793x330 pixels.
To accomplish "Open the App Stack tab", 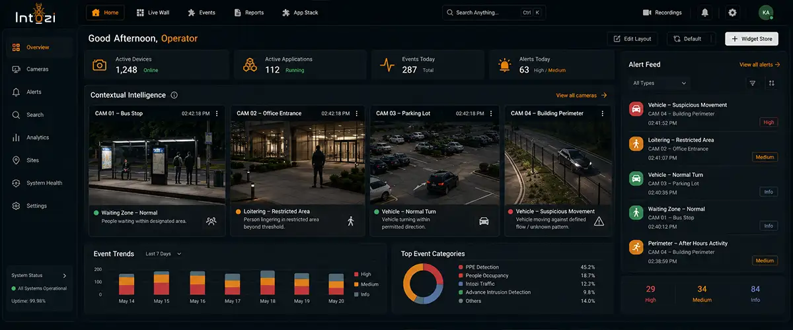I will tap(301, 13).
